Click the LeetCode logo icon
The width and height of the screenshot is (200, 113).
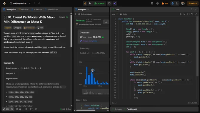pos(4,4)
